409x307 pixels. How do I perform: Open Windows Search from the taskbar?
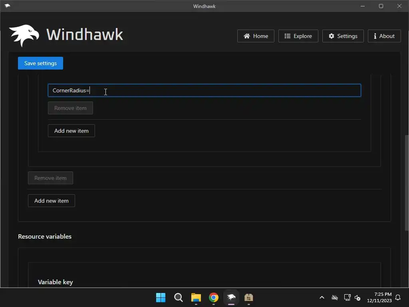179,297
